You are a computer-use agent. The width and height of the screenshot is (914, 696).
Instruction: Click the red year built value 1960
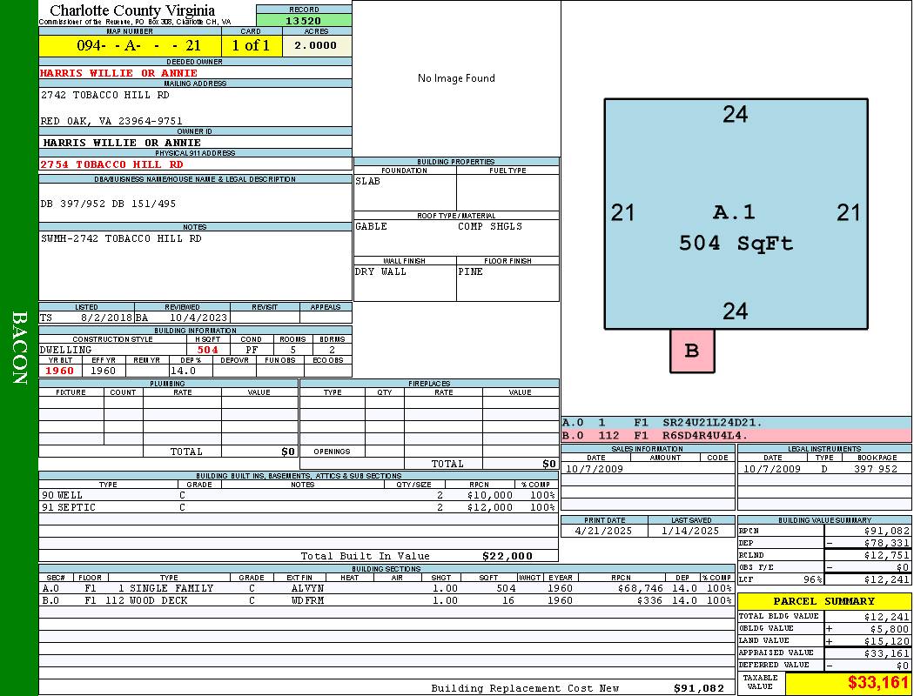(60, 371)
